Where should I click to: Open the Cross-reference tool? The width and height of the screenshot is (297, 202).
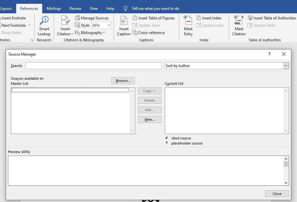149,32
